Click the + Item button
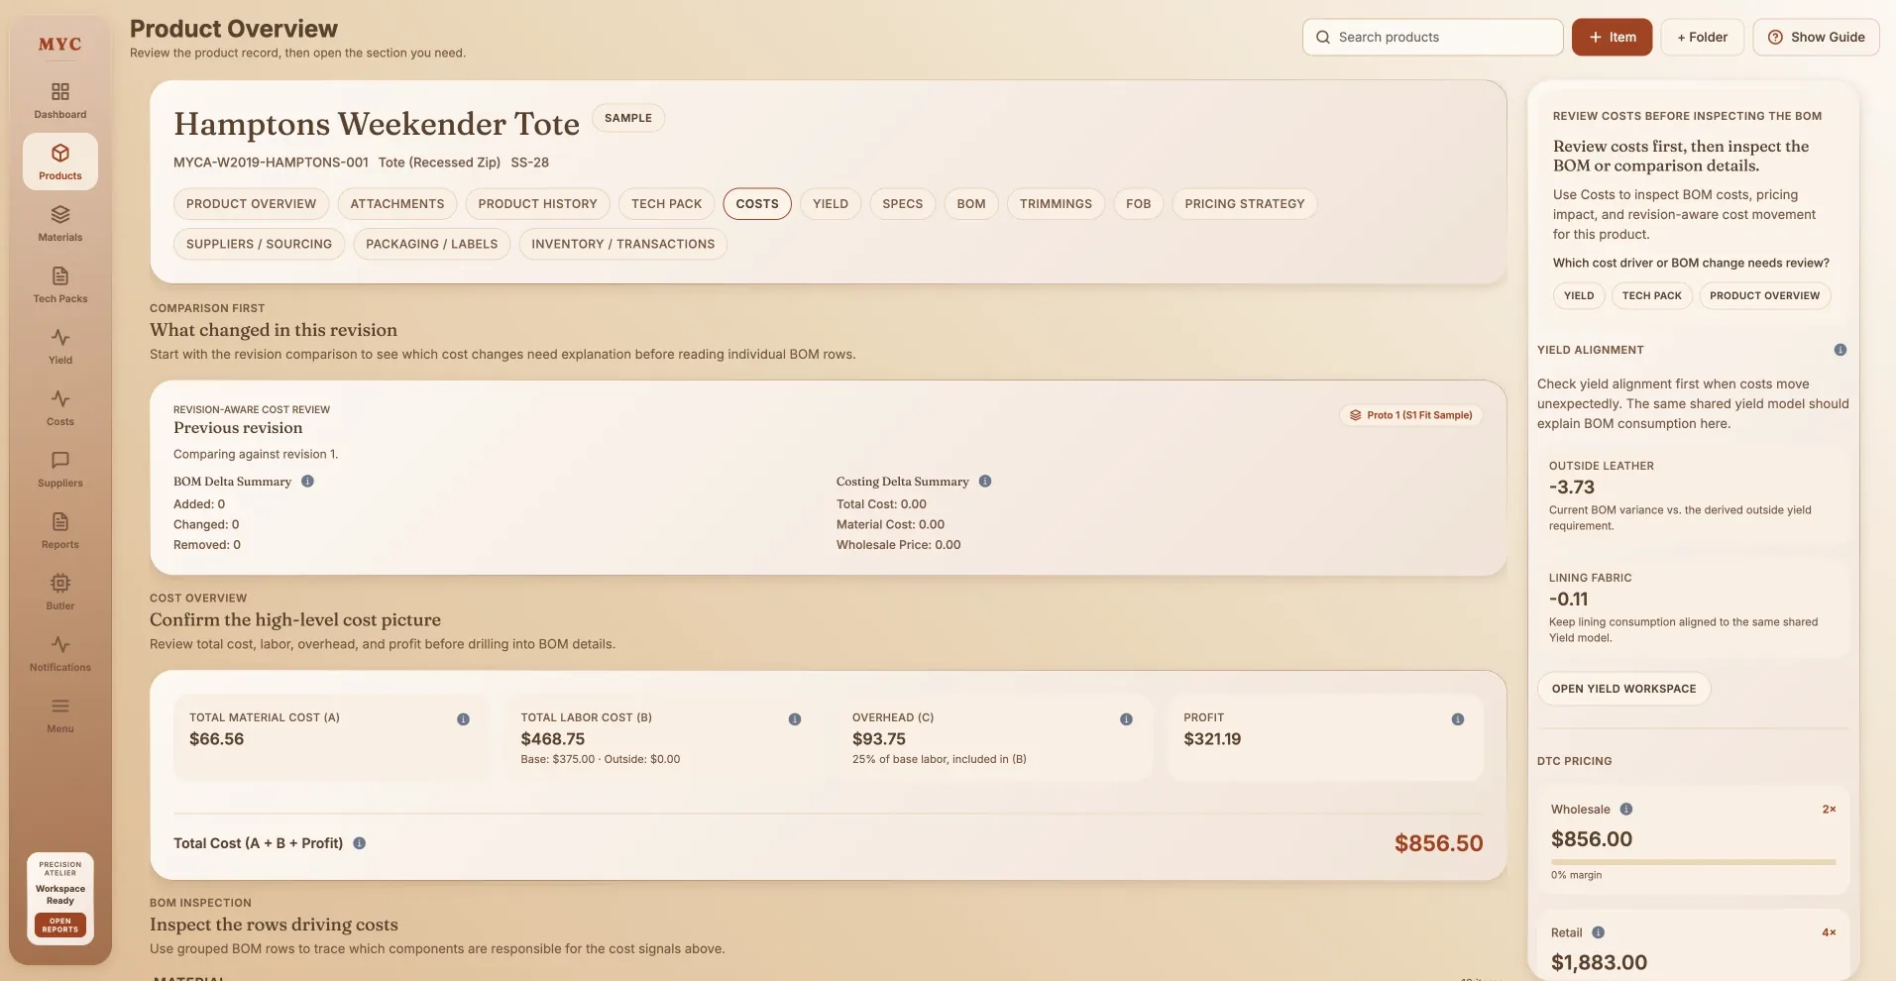1896x981 pixels. (1612, 37)
